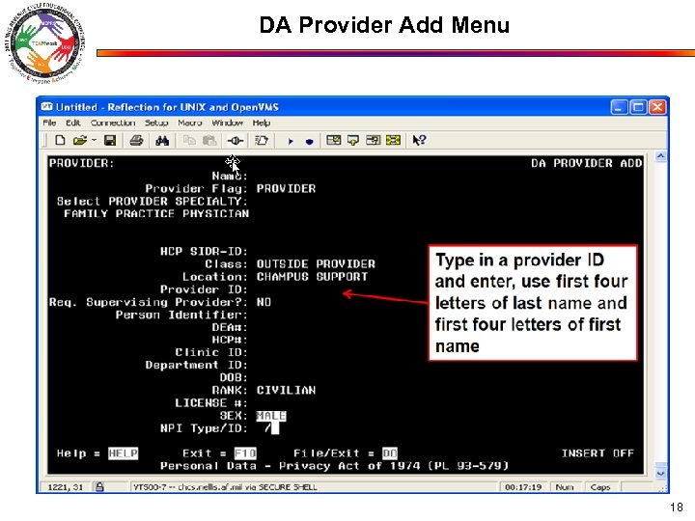
Task: Click the CHAMPUS SUPPORT location value
Action: click(312, 277)
